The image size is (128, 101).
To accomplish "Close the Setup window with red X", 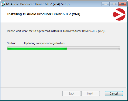I will (x=122, y=4).
